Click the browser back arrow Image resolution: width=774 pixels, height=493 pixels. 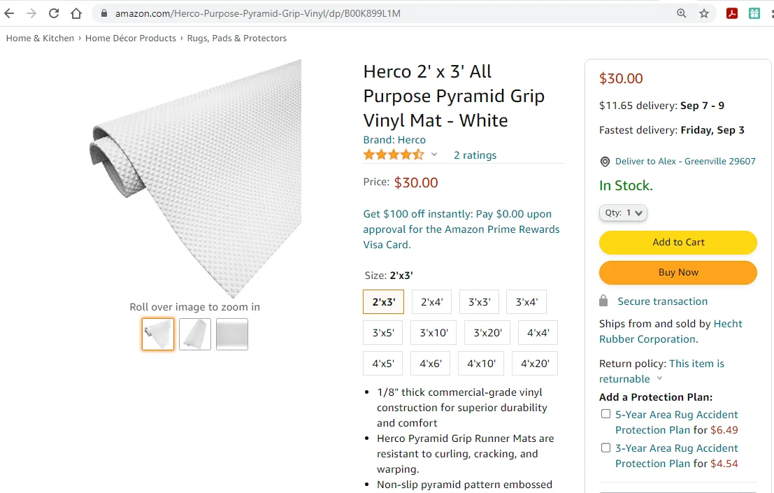pyautogui.click(x=9, y=13)
